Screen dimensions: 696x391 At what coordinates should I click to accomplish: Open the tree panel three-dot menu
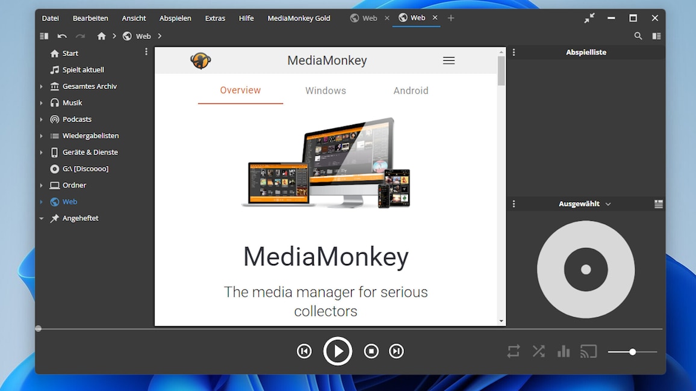click(x=146, y=52)
